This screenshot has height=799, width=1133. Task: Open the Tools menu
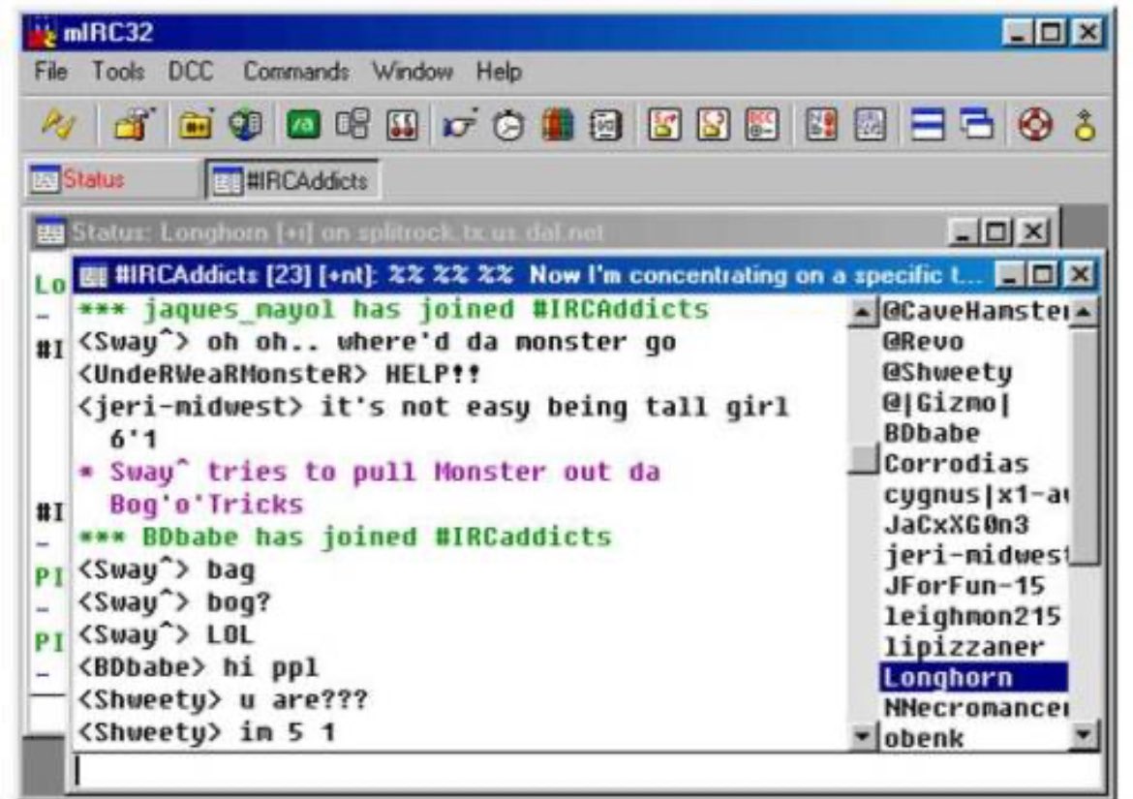(x=118, y=72)
